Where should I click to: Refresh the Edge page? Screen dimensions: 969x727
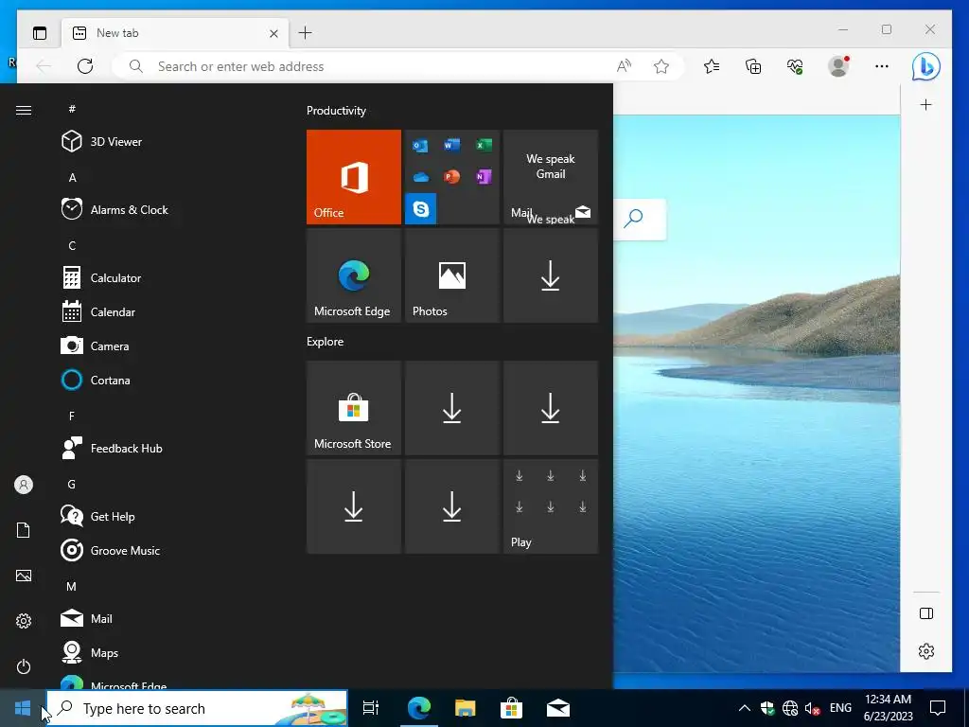pos(85,66)
